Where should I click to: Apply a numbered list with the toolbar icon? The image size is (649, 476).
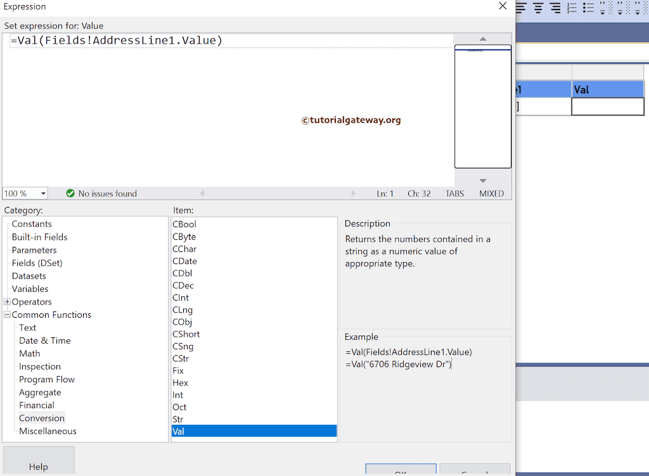click(572, 8)
